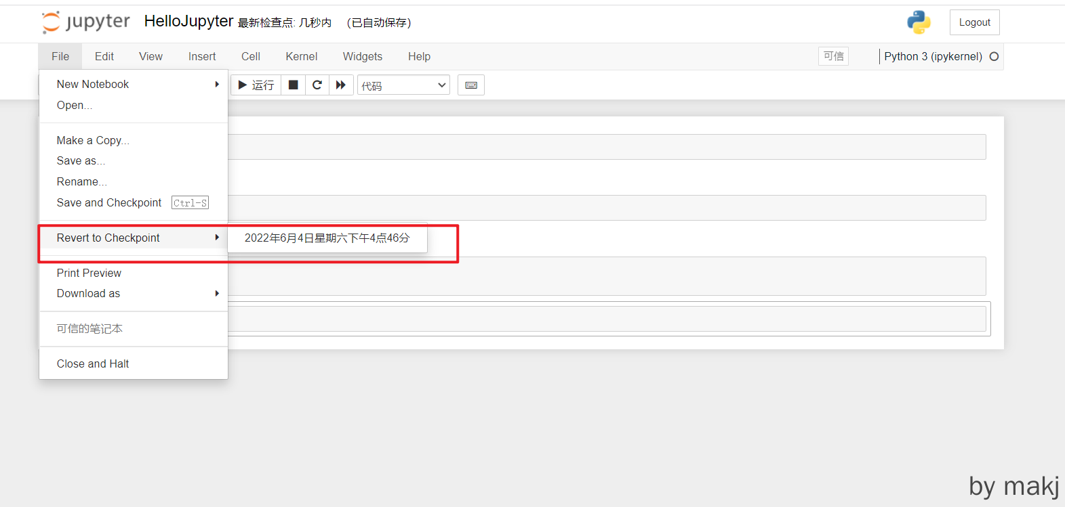
Task: Click the Jupyter logo icon
Action: pos(52,22)
